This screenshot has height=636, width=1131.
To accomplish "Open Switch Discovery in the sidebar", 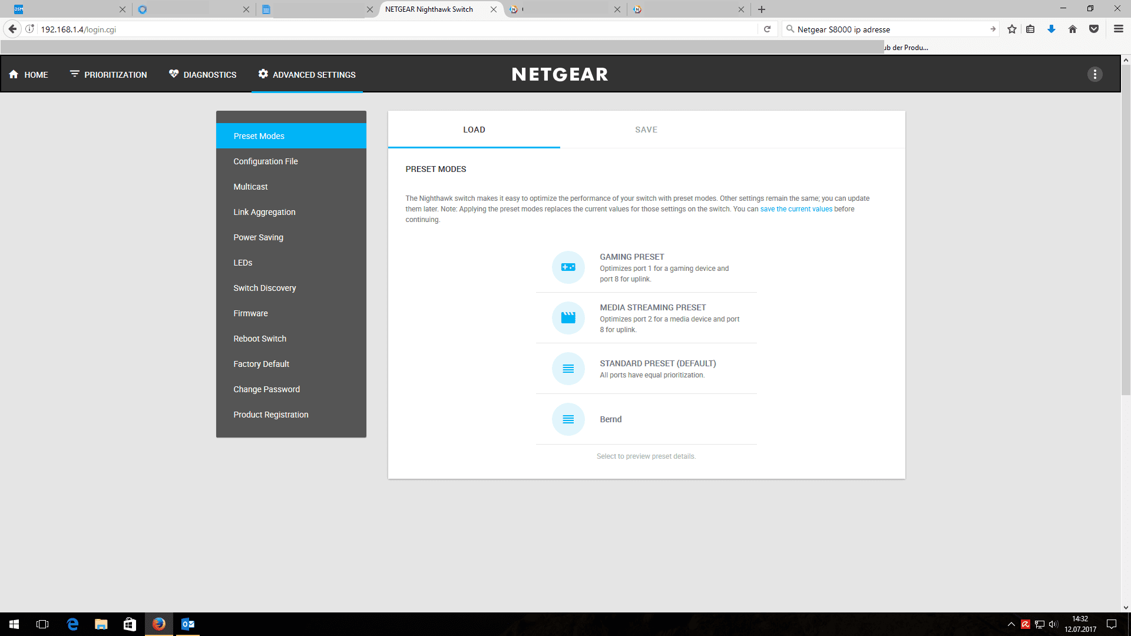I will pyautogui.click(x=291, y=288).
